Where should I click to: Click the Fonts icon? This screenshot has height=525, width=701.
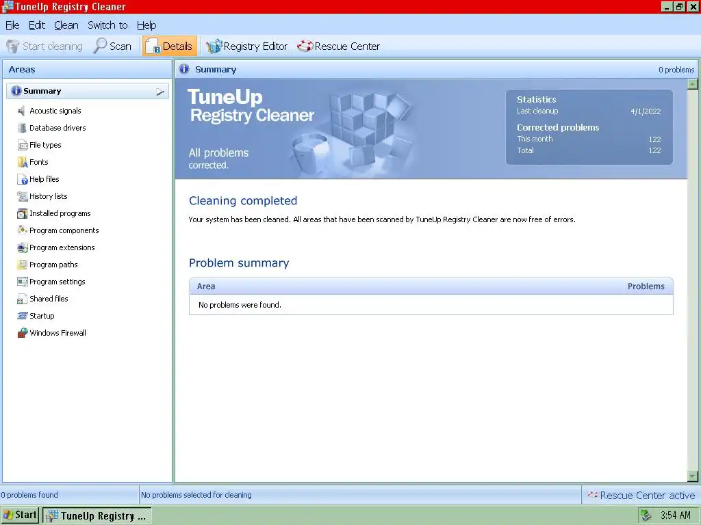23,162
